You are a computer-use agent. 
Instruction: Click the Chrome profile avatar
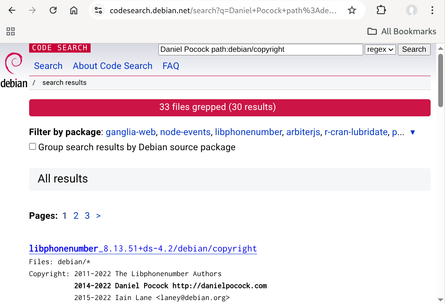click(411, 10)
